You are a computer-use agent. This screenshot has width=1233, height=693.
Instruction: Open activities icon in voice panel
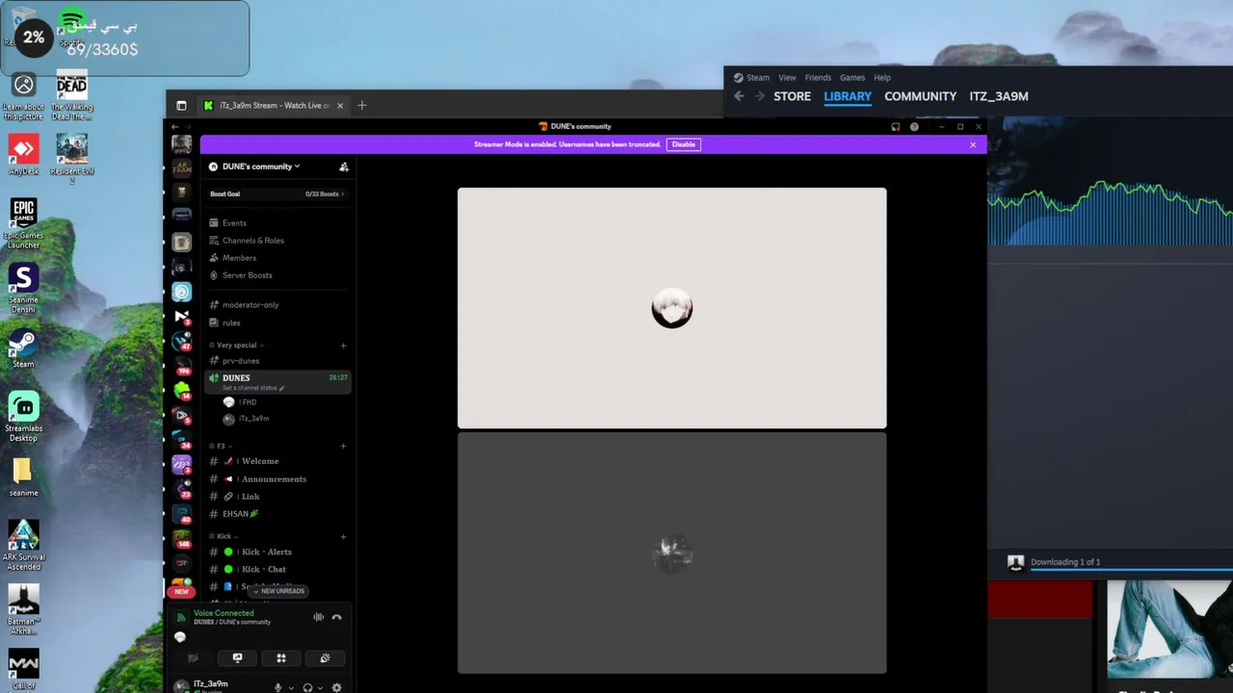(281, 658)
